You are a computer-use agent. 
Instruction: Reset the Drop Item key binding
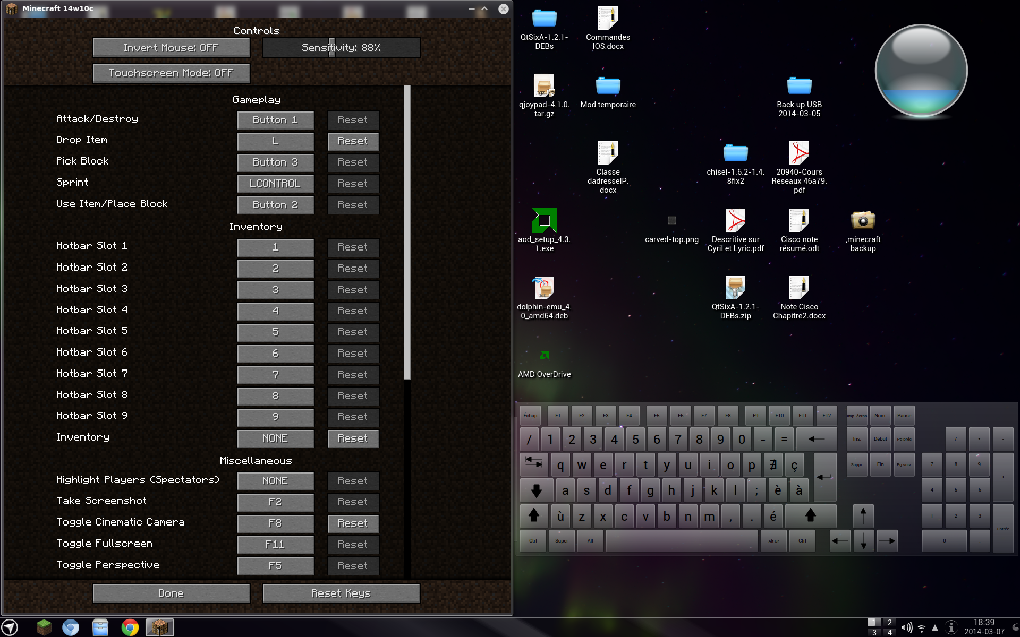click(353, 141)
